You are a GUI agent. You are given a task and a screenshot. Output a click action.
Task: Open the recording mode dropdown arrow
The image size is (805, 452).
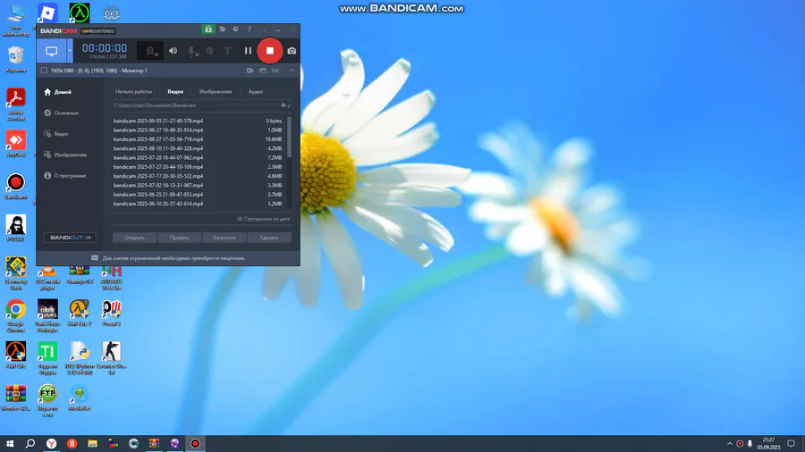click(x=70, y=51)
